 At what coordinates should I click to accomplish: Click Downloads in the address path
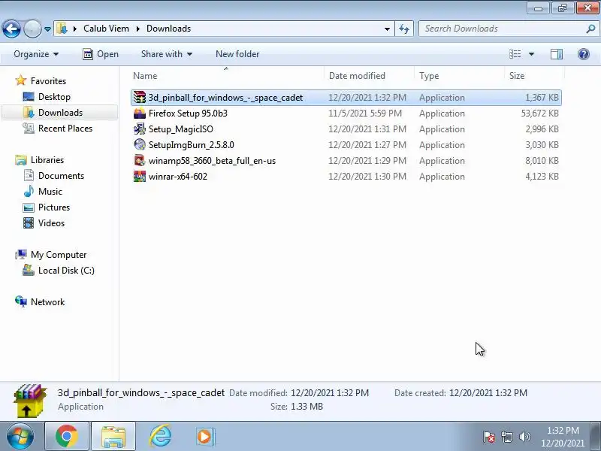point(168,29)
